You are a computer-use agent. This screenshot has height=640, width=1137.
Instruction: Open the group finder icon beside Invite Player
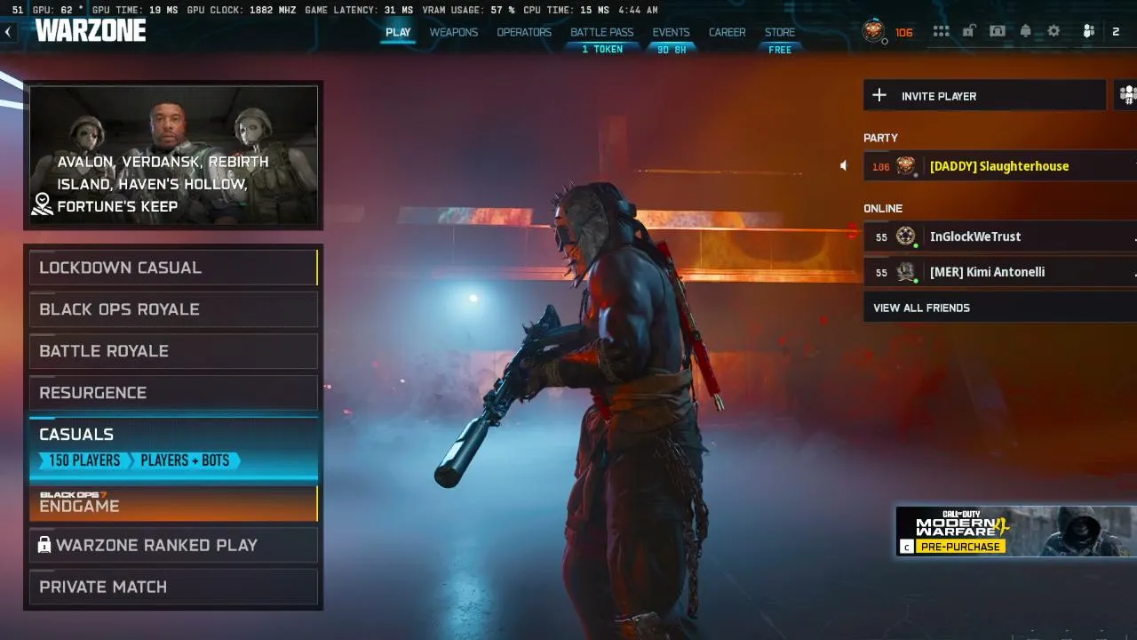[1126, 95]
